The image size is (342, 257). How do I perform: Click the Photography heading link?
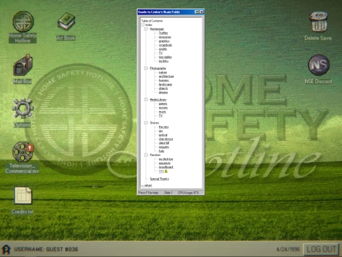[x=158, y=69]
